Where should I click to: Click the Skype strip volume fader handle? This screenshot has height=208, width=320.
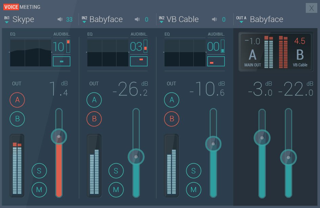click(59, 136)
